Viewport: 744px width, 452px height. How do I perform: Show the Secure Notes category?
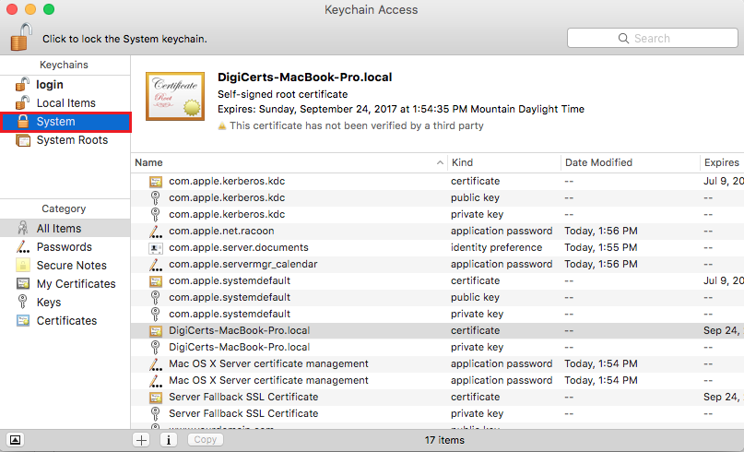(x=71, y=266)
